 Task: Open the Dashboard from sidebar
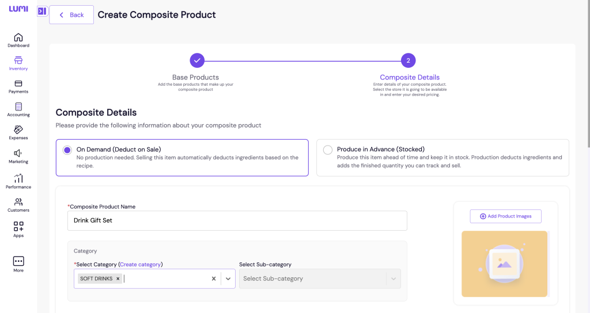(18, 41)
